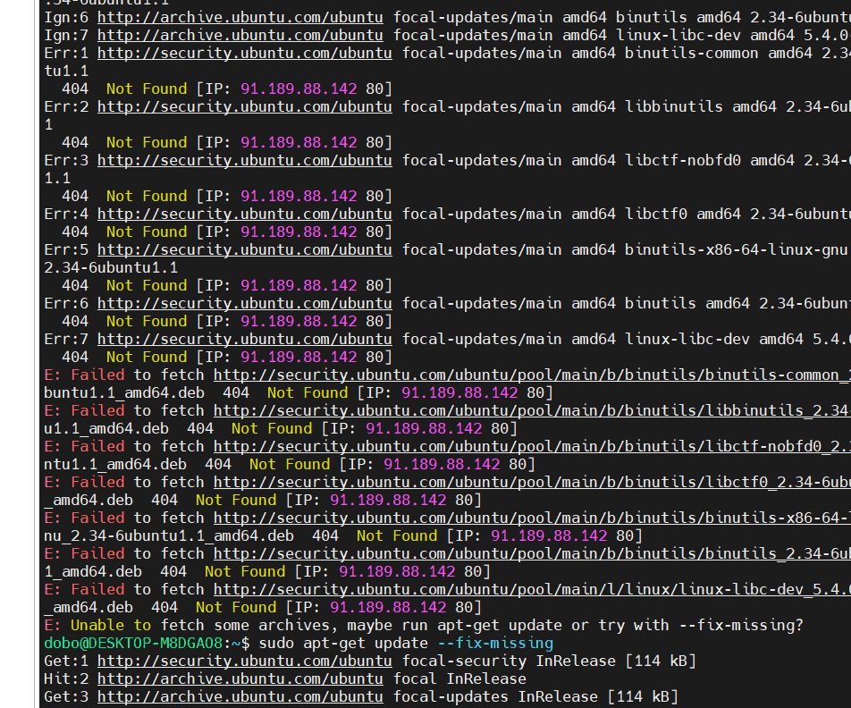
Task: Click 'Unable to' in the last error line
Action: (111, 626)
